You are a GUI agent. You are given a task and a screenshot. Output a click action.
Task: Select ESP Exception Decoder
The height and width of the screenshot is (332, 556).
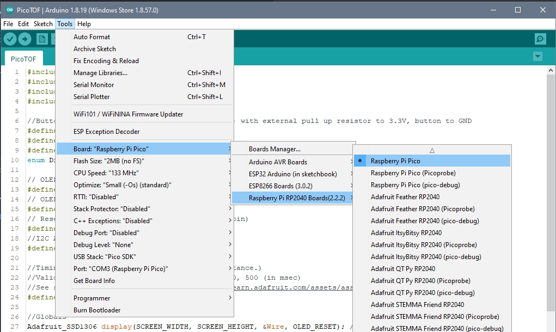coord(145,132)
